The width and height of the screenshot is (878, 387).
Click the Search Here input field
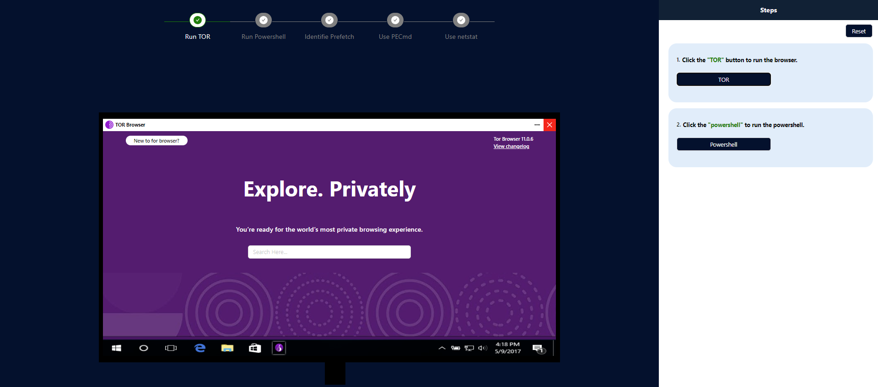click(329, 252)
